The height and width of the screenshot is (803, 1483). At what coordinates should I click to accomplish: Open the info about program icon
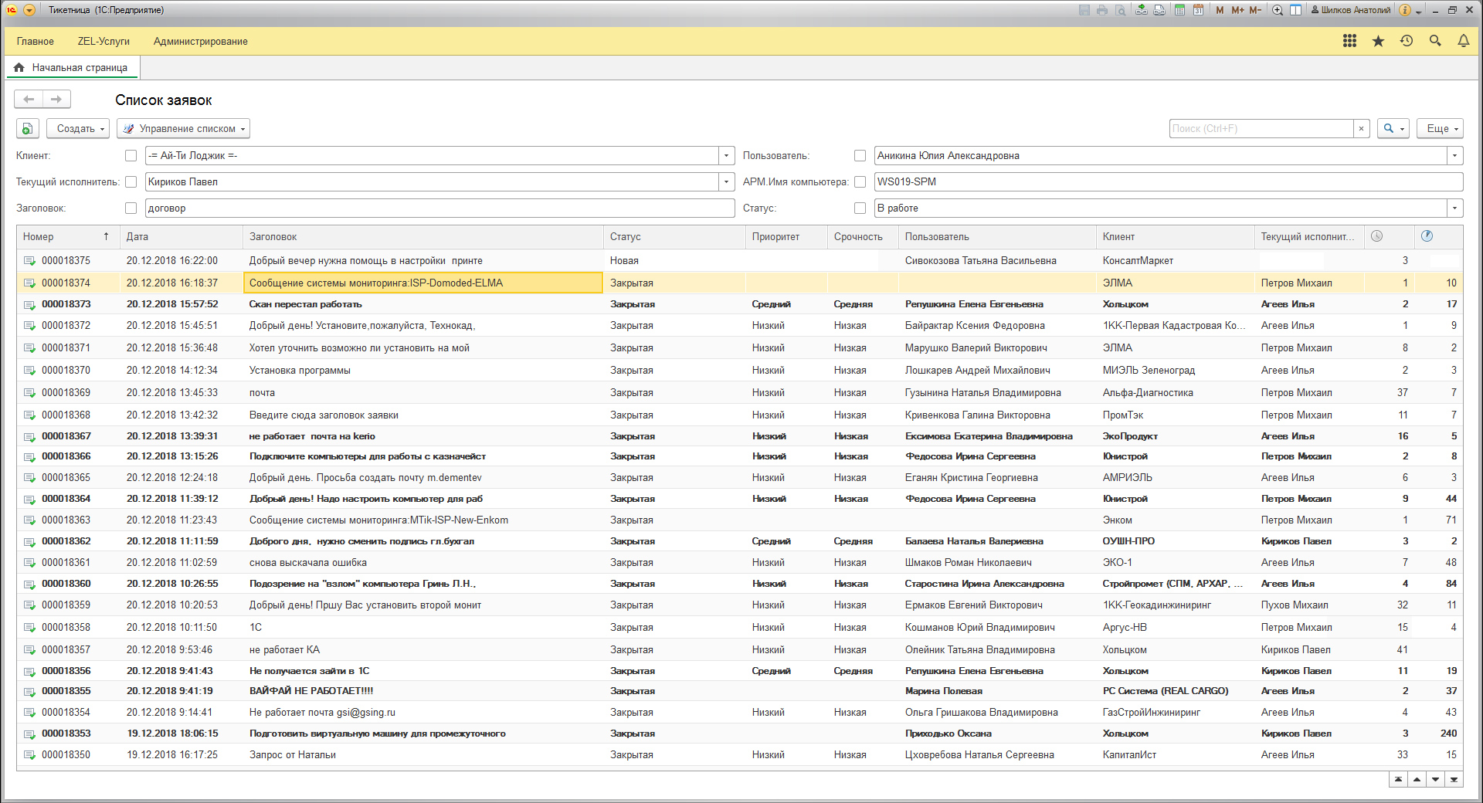1405,10
